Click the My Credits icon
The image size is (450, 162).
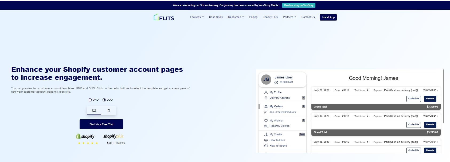click(x=266, y=135)
